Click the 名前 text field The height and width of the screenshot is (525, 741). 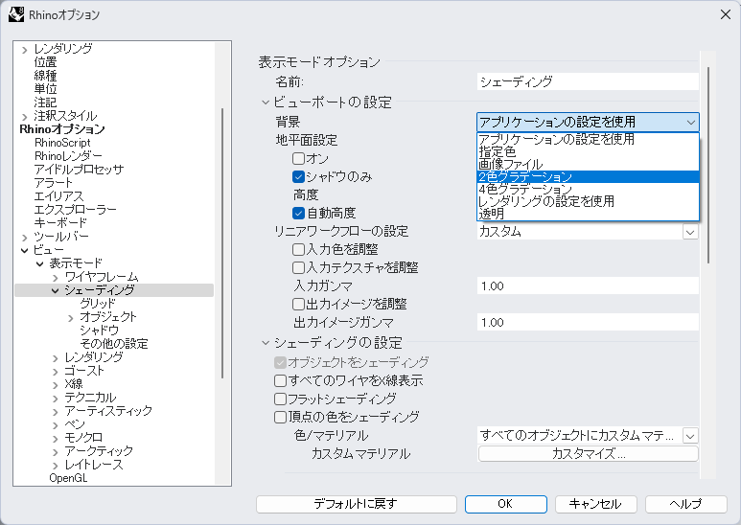pos(588,81)
